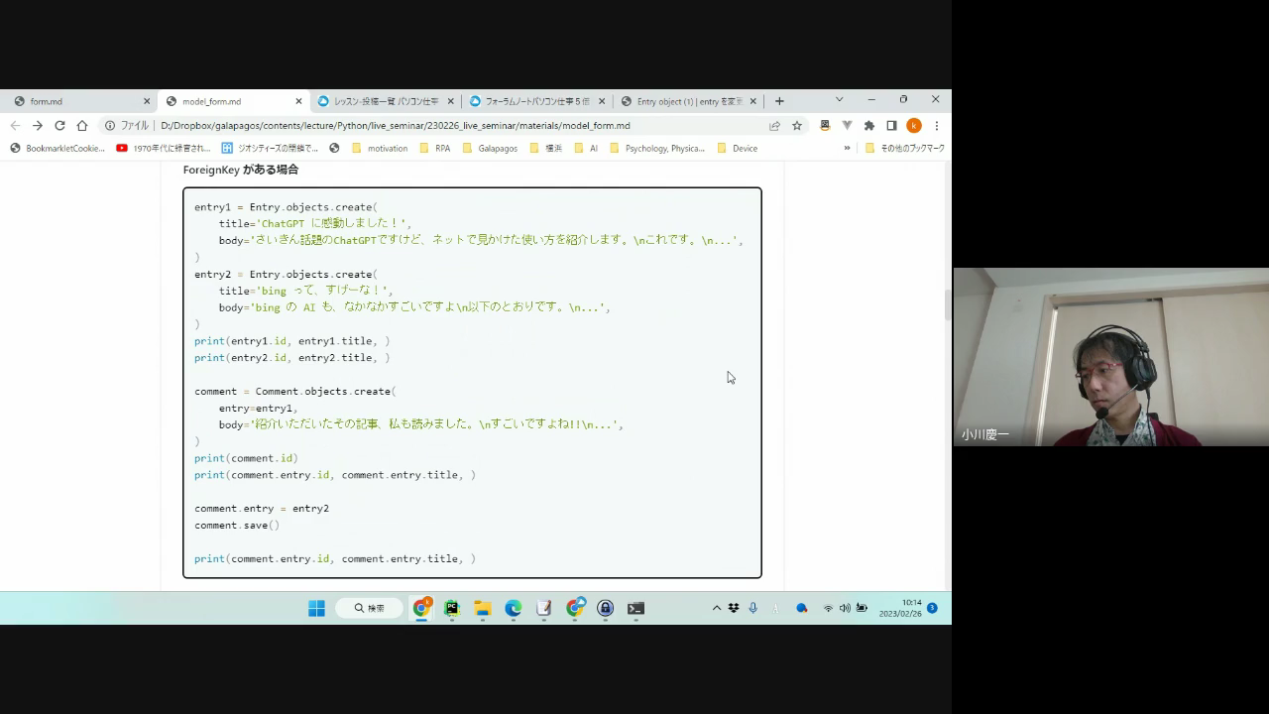Open PyCharm from the taskbar
Viewport: 1269px width, 714px height.
(452, 608)
